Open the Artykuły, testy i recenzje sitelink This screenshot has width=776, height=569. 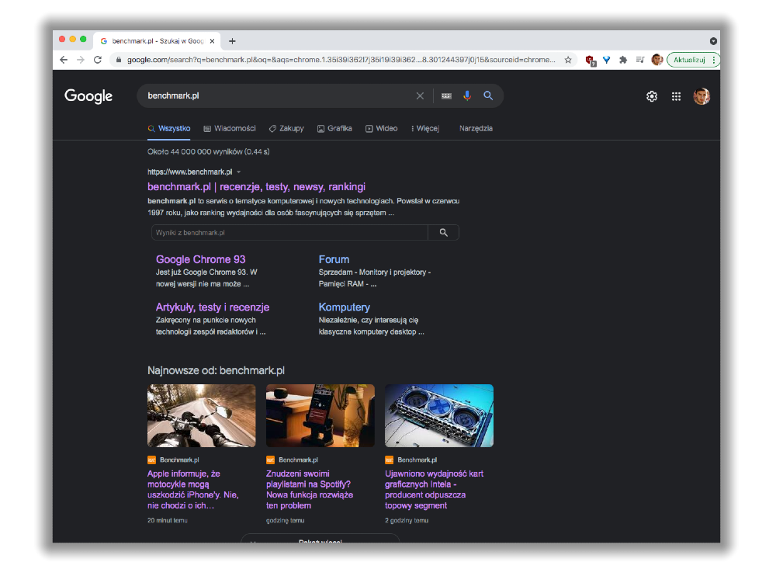[x=213, y=307]
